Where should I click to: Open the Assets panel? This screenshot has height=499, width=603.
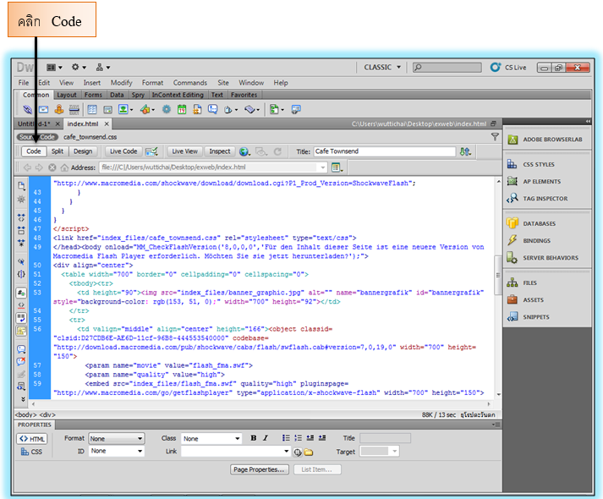click(x=533, y=299)
